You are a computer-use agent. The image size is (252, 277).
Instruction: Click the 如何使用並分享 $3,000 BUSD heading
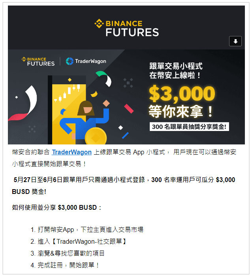pos(56,207)
